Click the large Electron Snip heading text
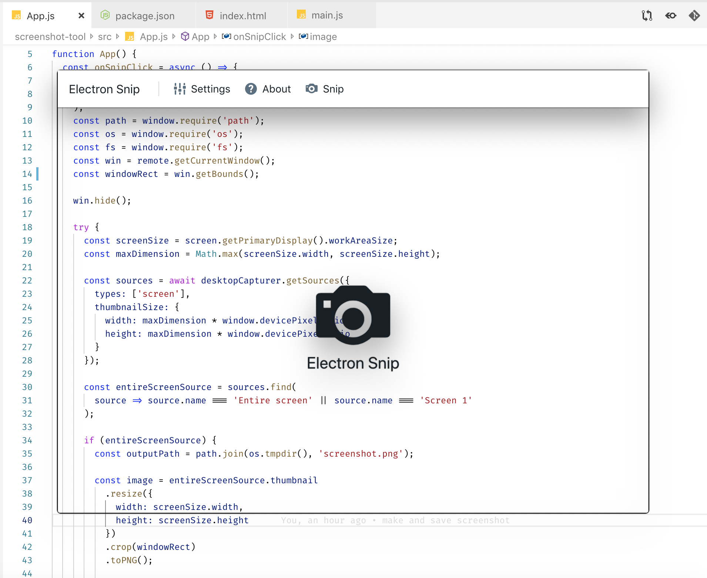 pos(353,363)
